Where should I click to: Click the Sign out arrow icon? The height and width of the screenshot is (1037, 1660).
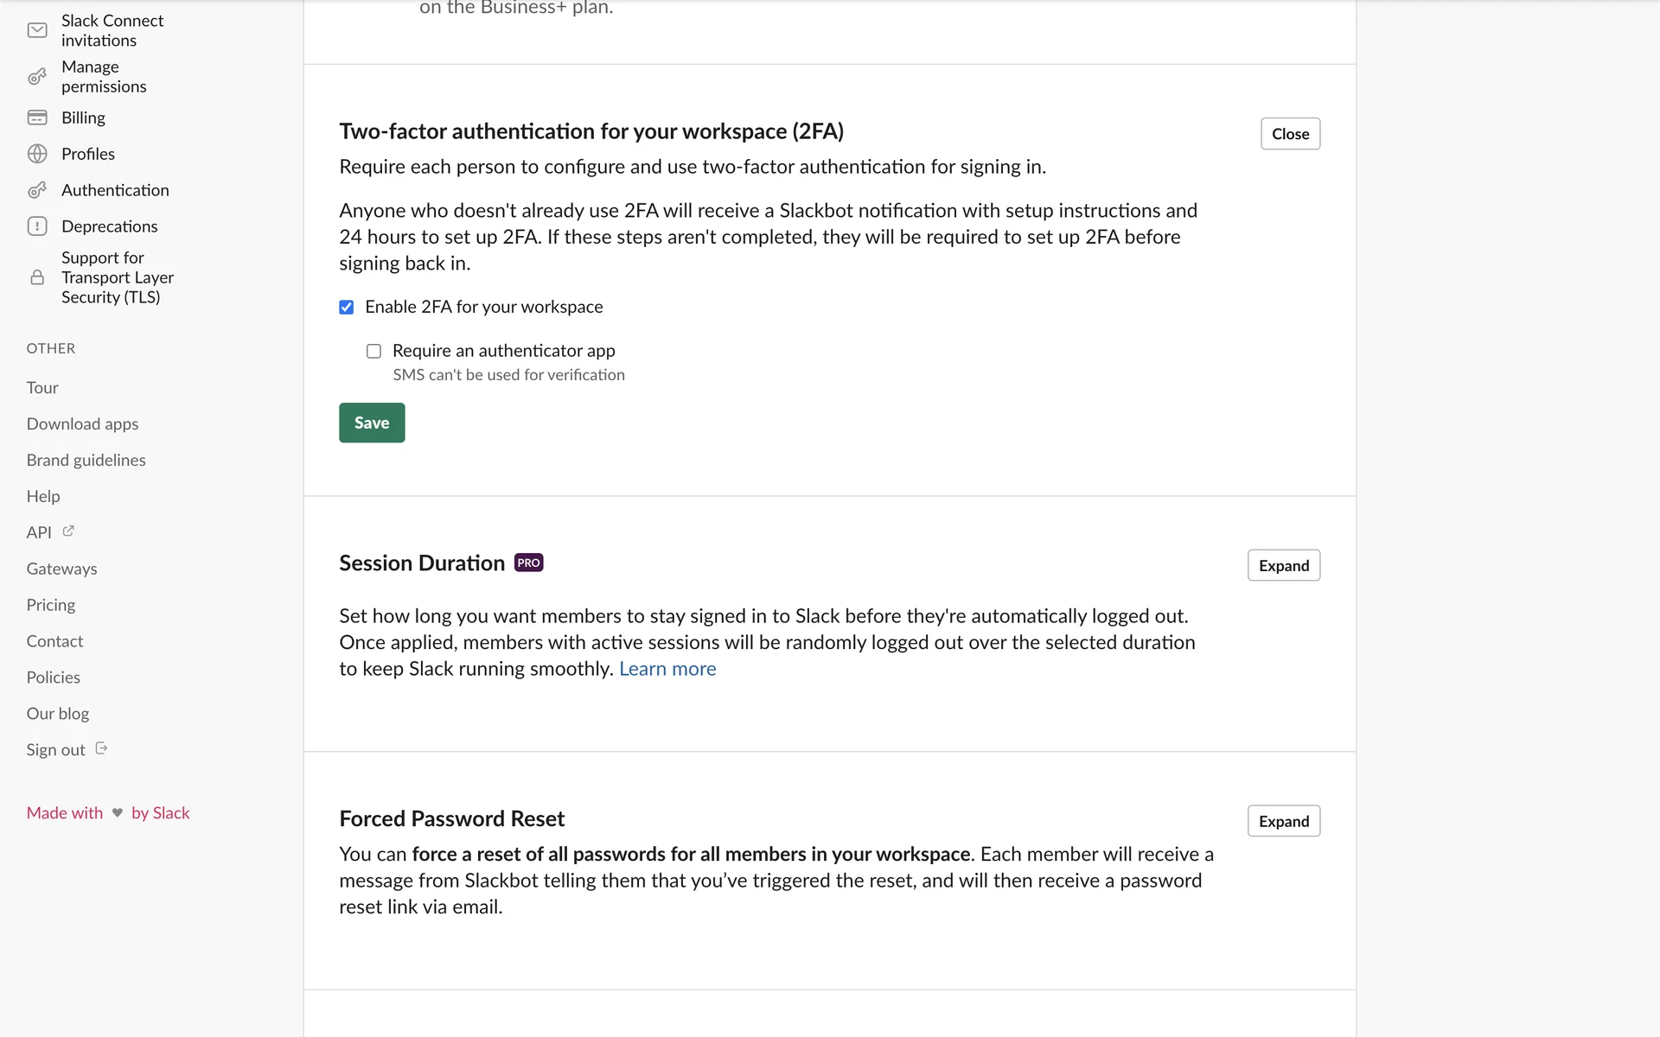pyautogui.click(x=101, y=748)
